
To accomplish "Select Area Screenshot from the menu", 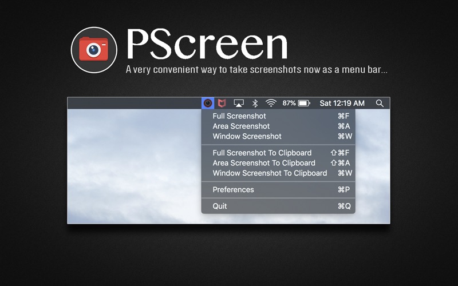I will click(x=278, y=126).
